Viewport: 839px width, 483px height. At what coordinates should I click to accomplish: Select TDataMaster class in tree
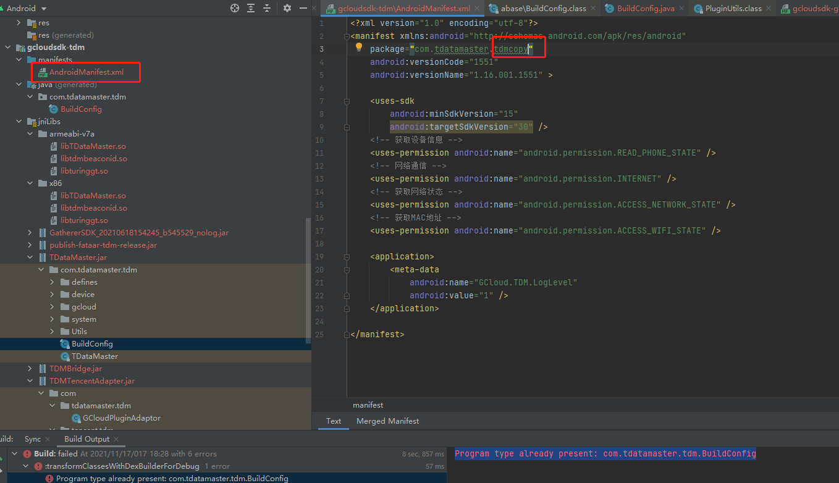click(x=95, y=356)
